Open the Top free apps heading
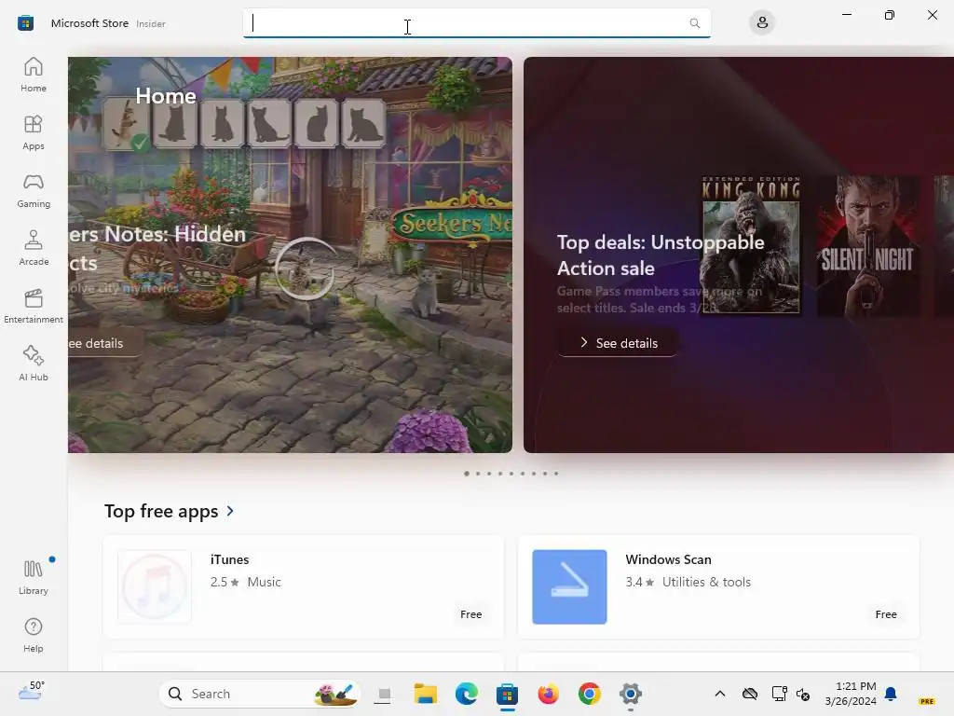The width and height of the screenshot is (954, 716). pos(161,511)
